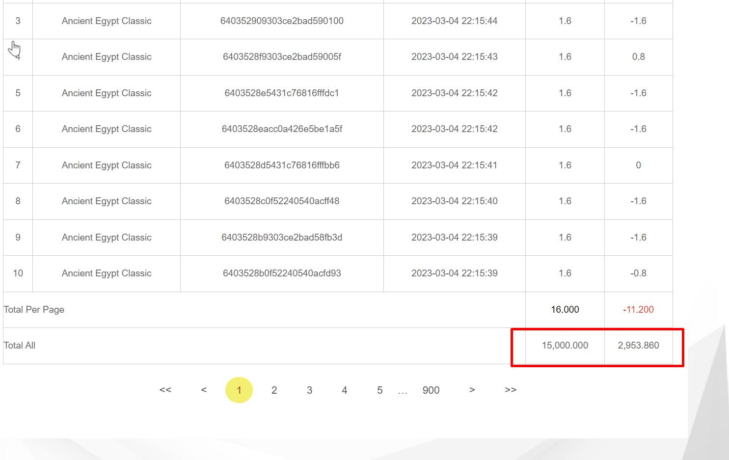Go to page 2 of results
This screenshot has height=460, width=729.
274,390
